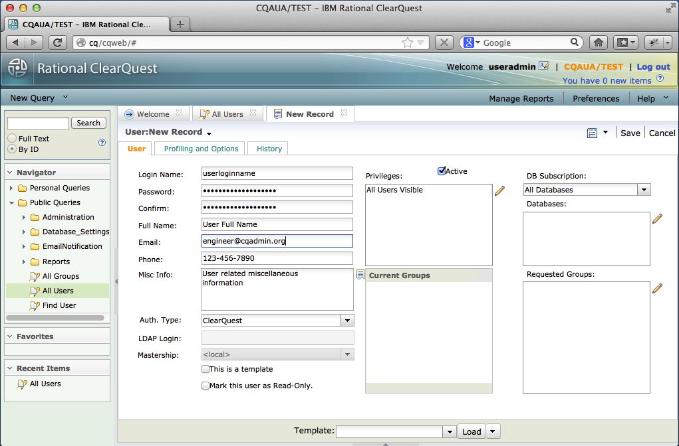Click the help icon next to new items
Viewport: 679px width, 446px height.
pyautogui.click(x=660, y=78)
